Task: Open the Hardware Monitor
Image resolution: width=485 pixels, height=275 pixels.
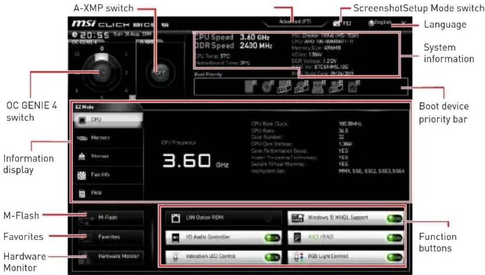Action: (x=111, y=256)
